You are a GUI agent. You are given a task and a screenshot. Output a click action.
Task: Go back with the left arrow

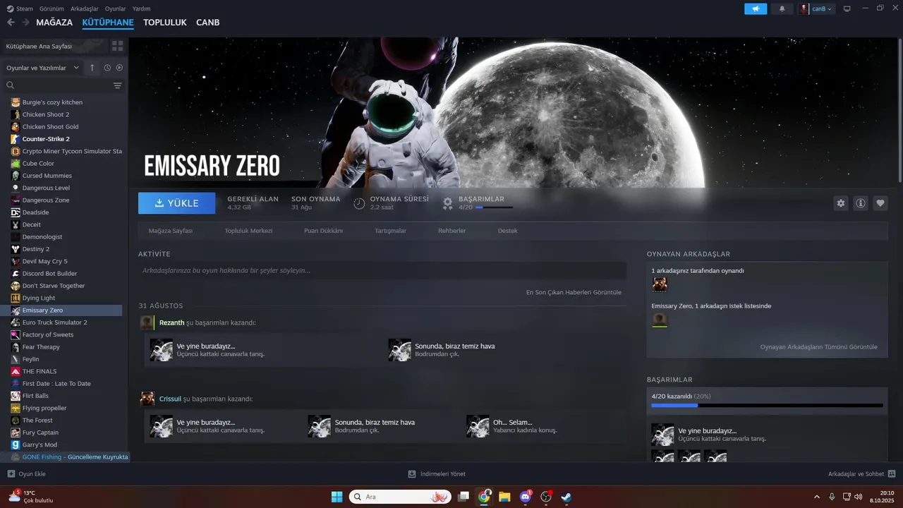[x=11, y=23]
